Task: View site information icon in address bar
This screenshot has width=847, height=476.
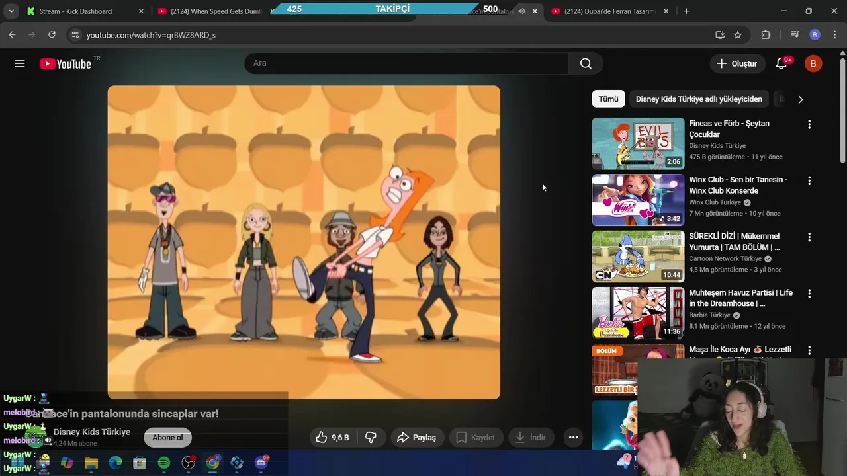Action: (x=75, y=34)
